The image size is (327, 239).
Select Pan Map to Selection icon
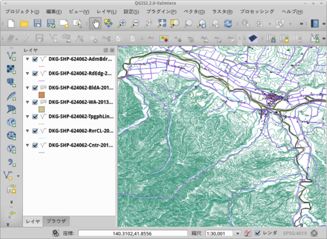pyautogui.click(x=108, y=24)
